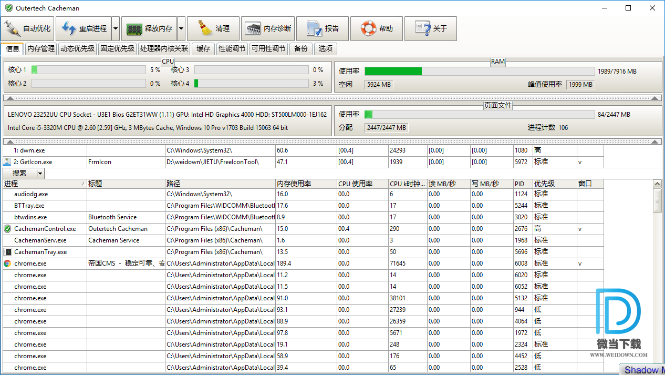The height and width of the screenshot is (375, 665).
Task: Switch to the 缓存 tab
Action: click(x=203, y=48)
